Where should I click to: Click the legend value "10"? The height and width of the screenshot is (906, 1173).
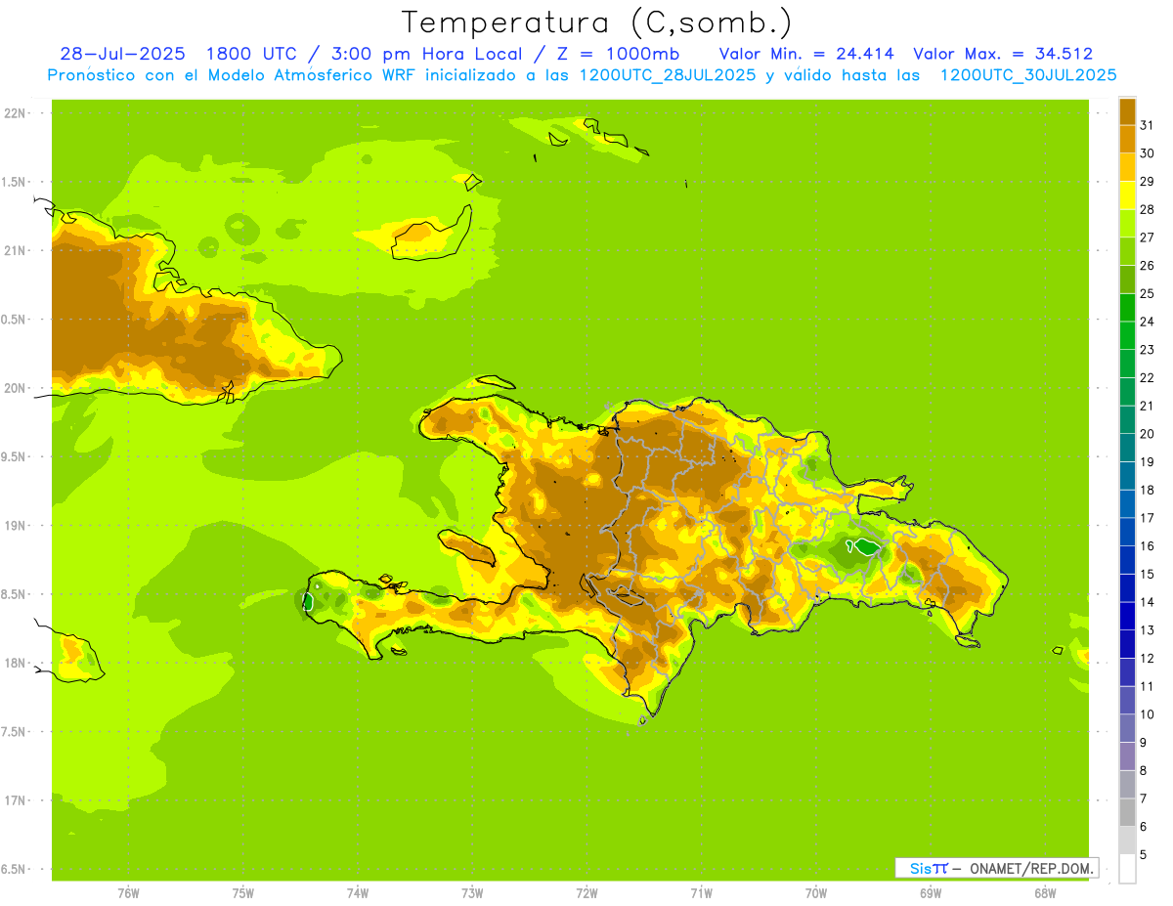(1147, 714)
